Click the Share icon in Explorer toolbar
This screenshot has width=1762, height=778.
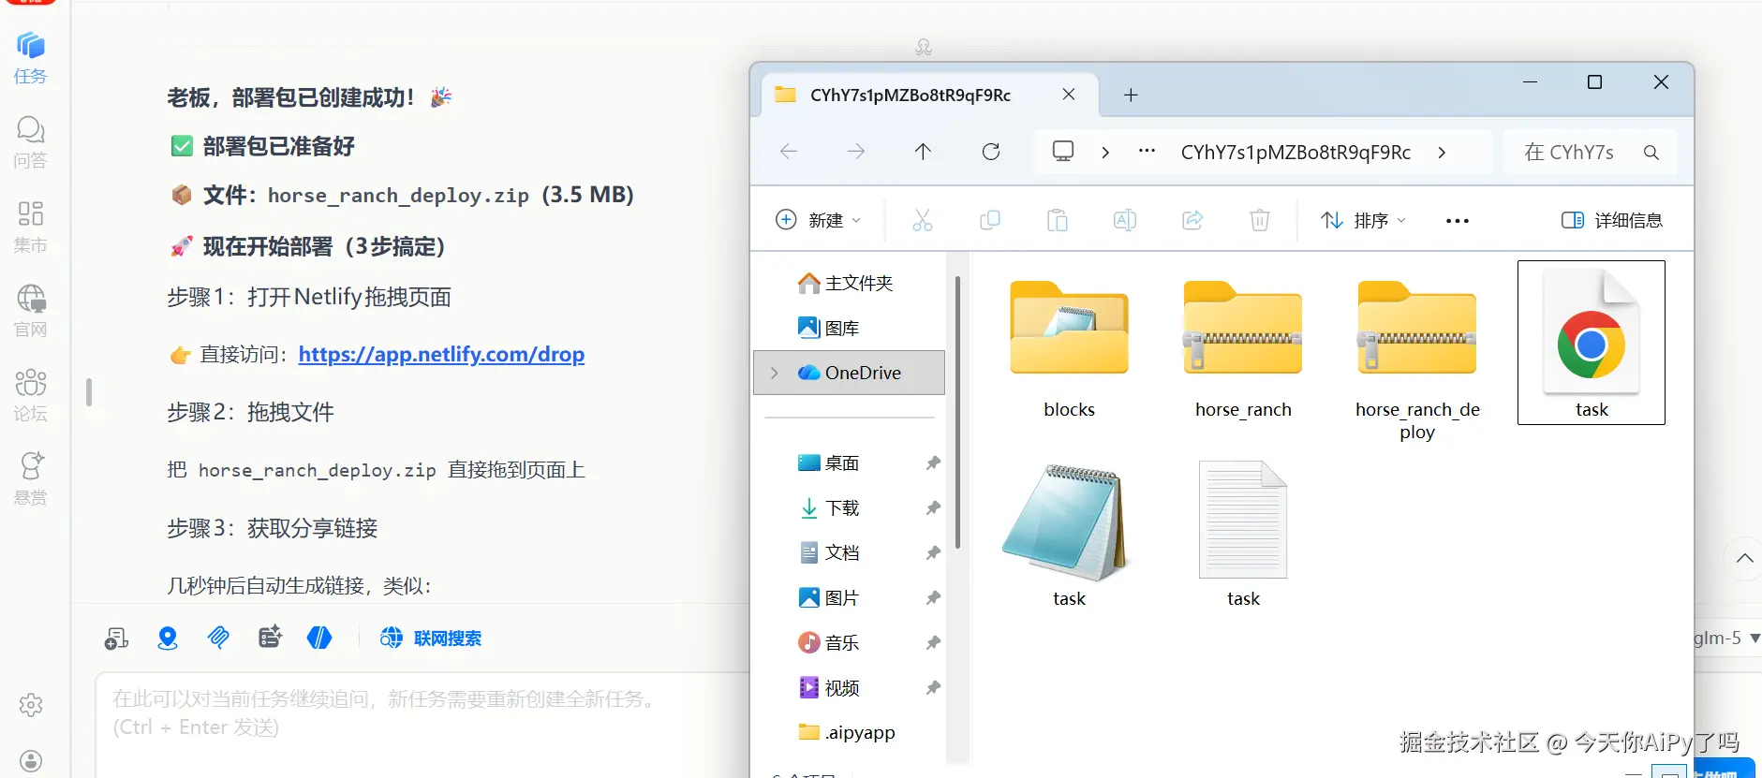pos(1192,220)
